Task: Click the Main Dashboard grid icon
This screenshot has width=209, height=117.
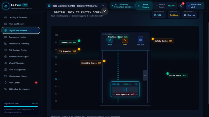Action: pos(5,24)
